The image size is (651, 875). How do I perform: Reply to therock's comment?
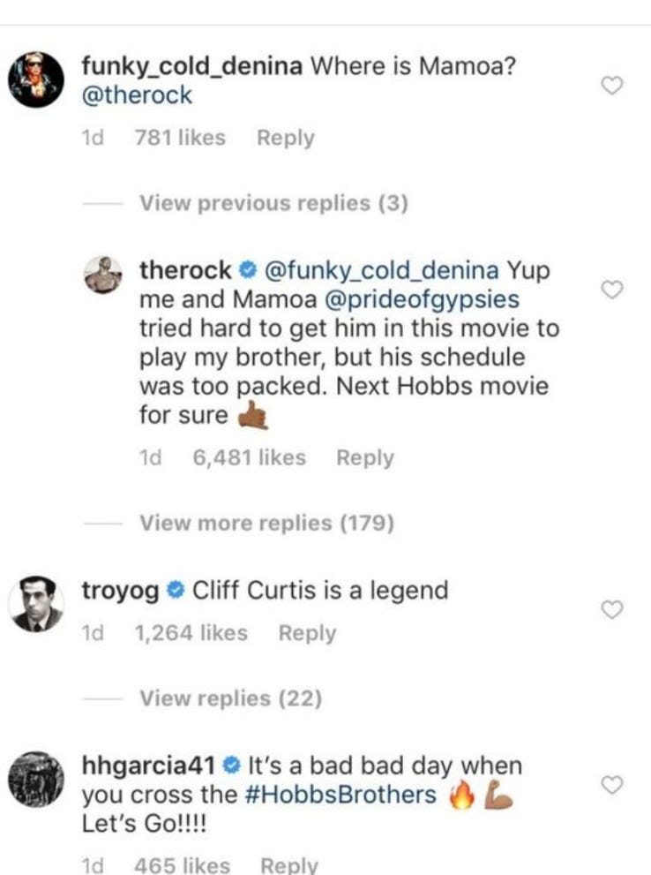point(365,457)
